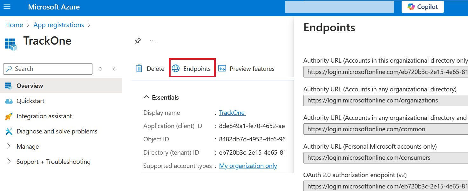Select the Object ID value
Image resolution: width=468 pixels, height=191 pixels.
coord(252,139)
